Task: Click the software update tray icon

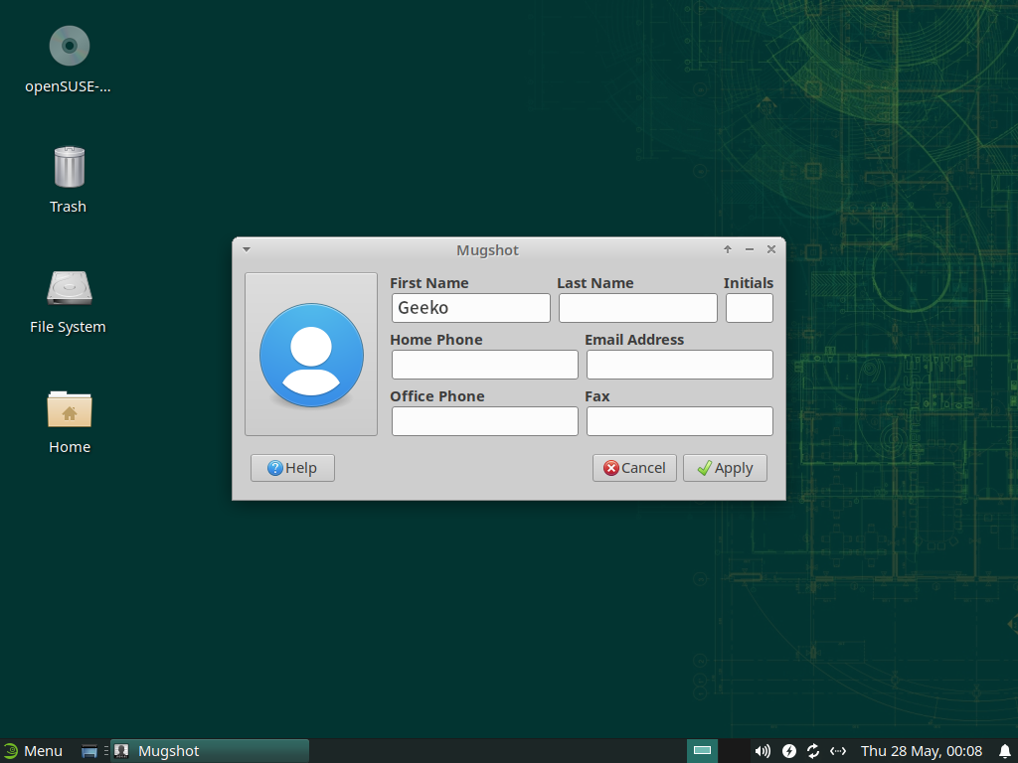Action: click(x=813, y=751)
